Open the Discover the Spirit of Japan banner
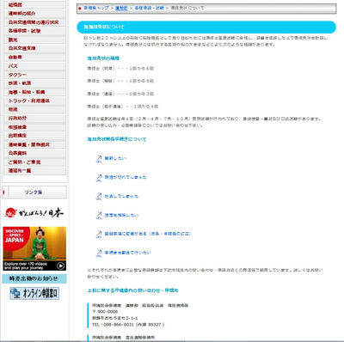Image resolution: width=344 pixels, height=342 pixels. pyautogui.click(x=34, y=248)
